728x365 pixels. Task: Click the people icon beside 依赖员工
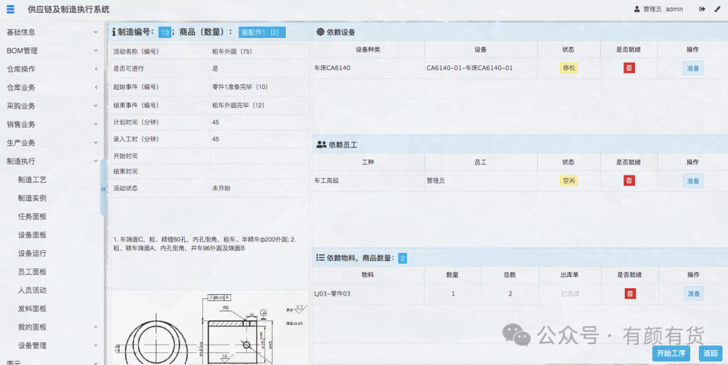pos(321,144)
